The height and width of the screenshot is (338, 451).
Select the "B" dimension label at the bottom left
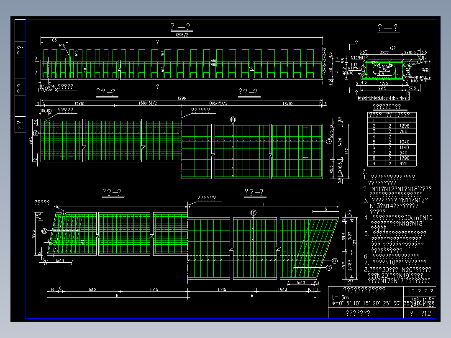53,289
